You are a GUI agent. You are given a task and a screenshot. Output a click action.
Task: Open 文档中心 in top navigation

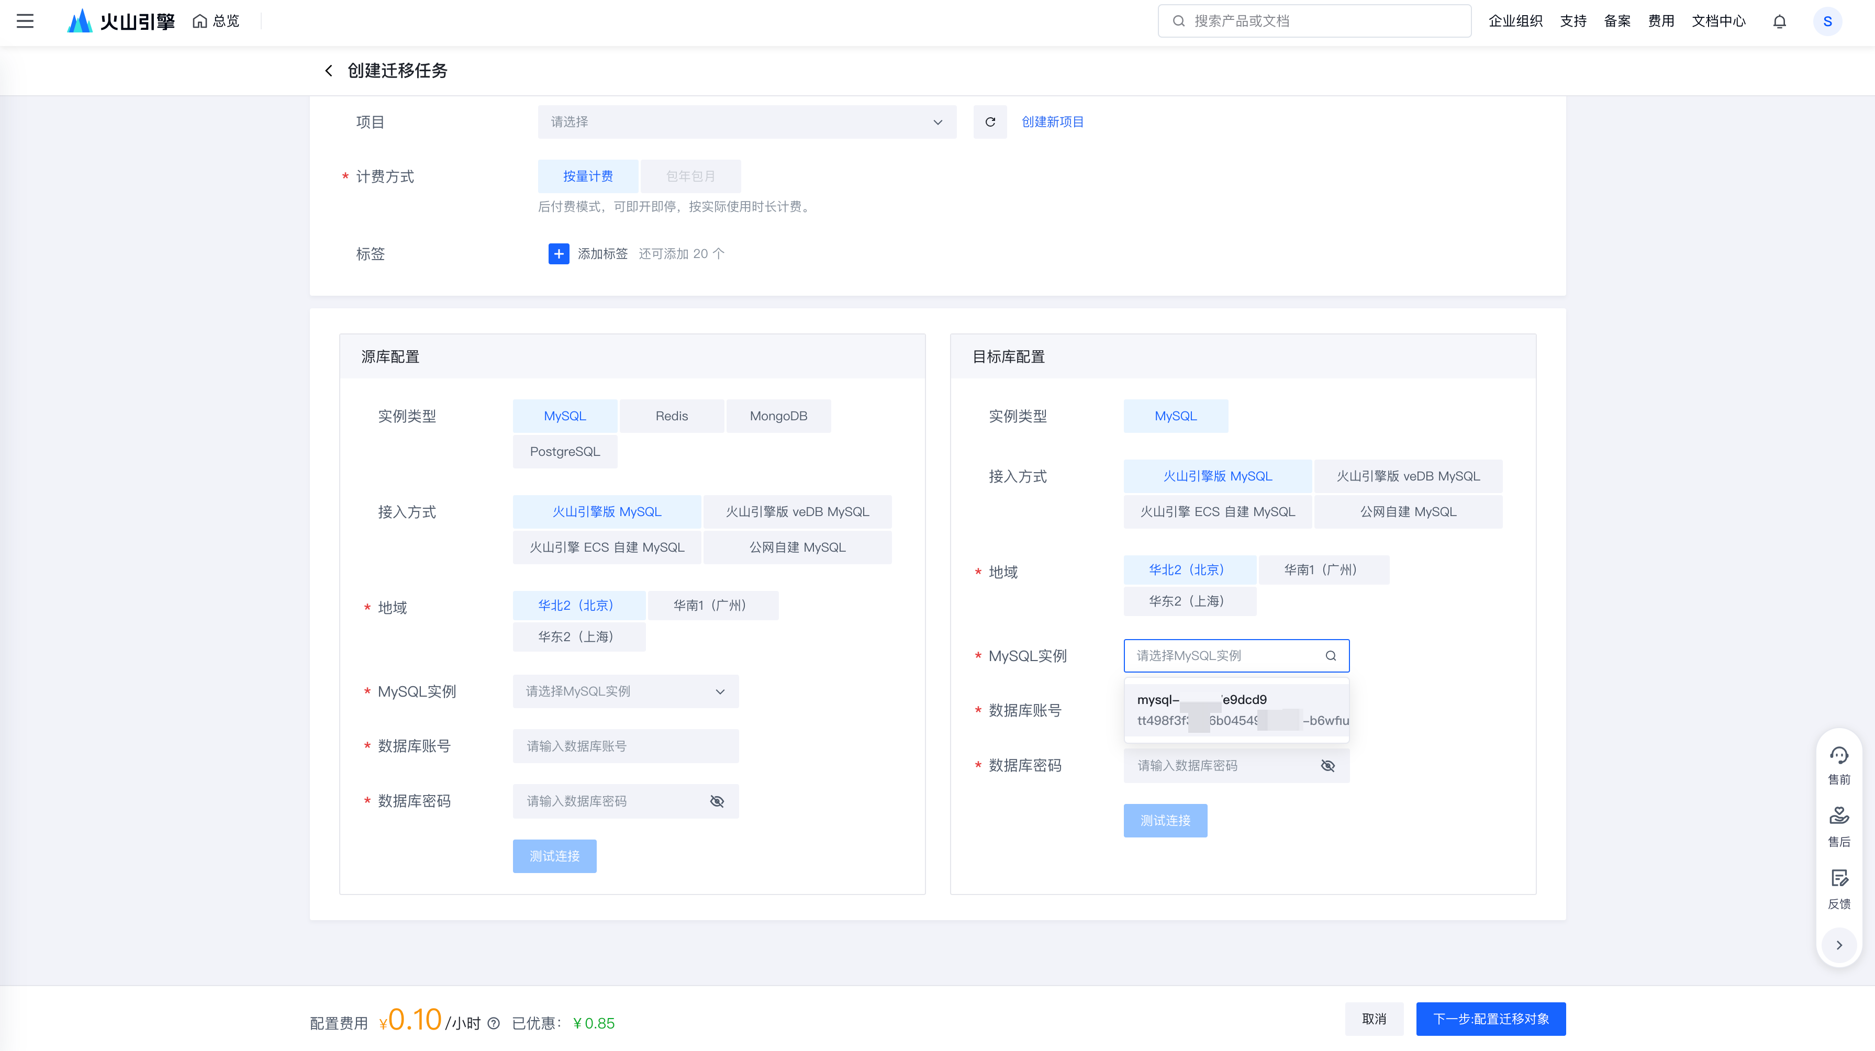1718,21
